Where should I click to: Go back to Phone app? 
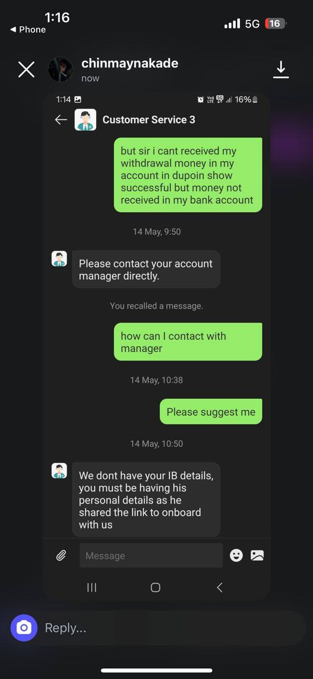[28, 30]
